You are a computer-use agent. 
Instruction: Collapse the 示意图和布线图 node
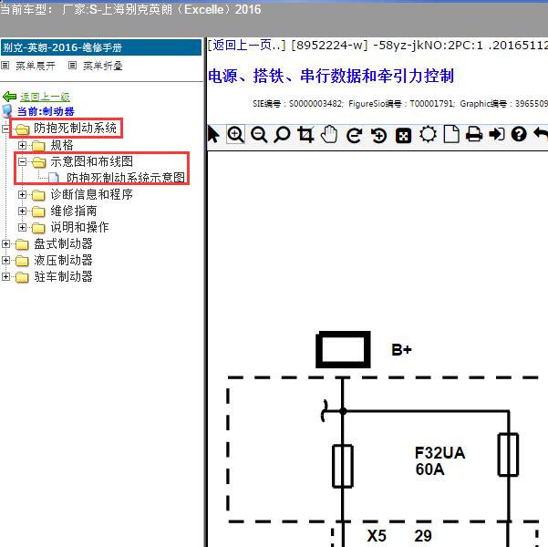(23, 161)
